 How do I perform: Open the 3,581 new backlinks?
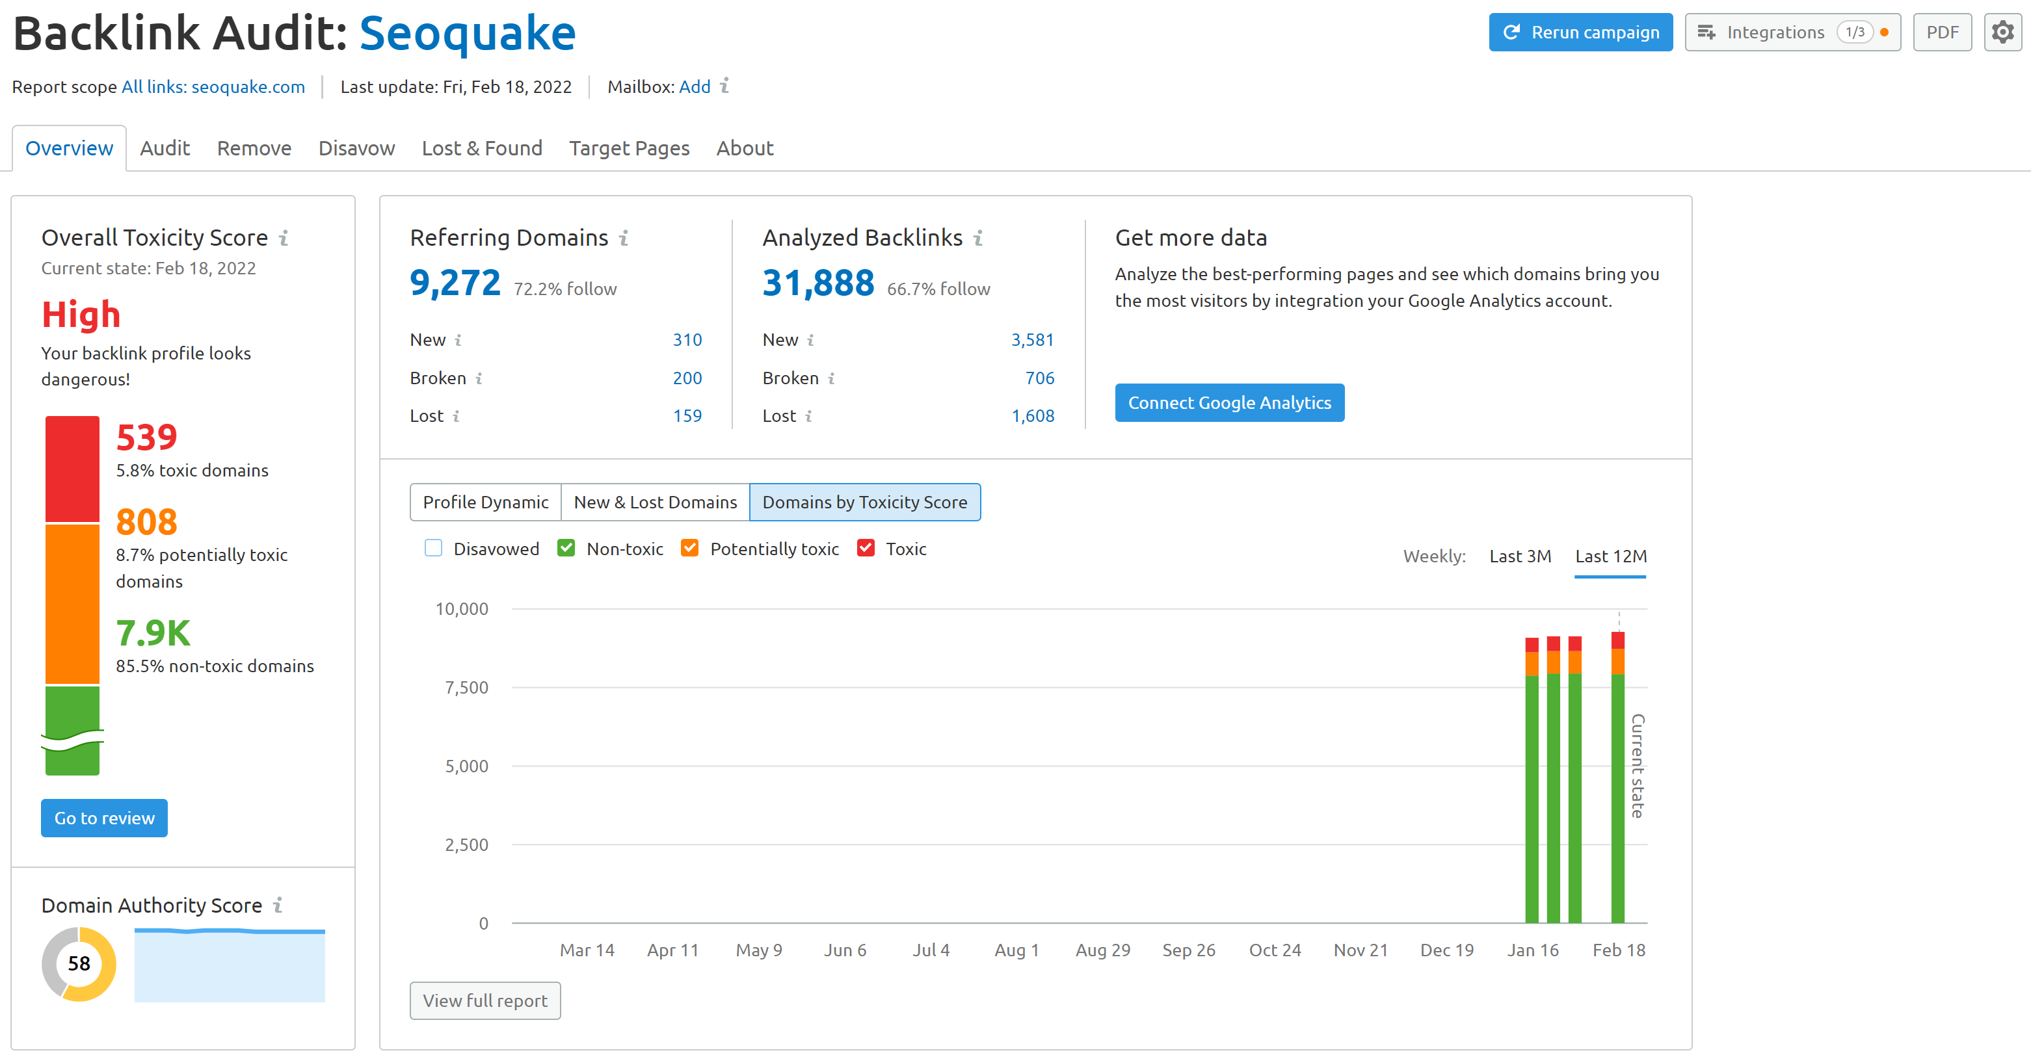1032,340
